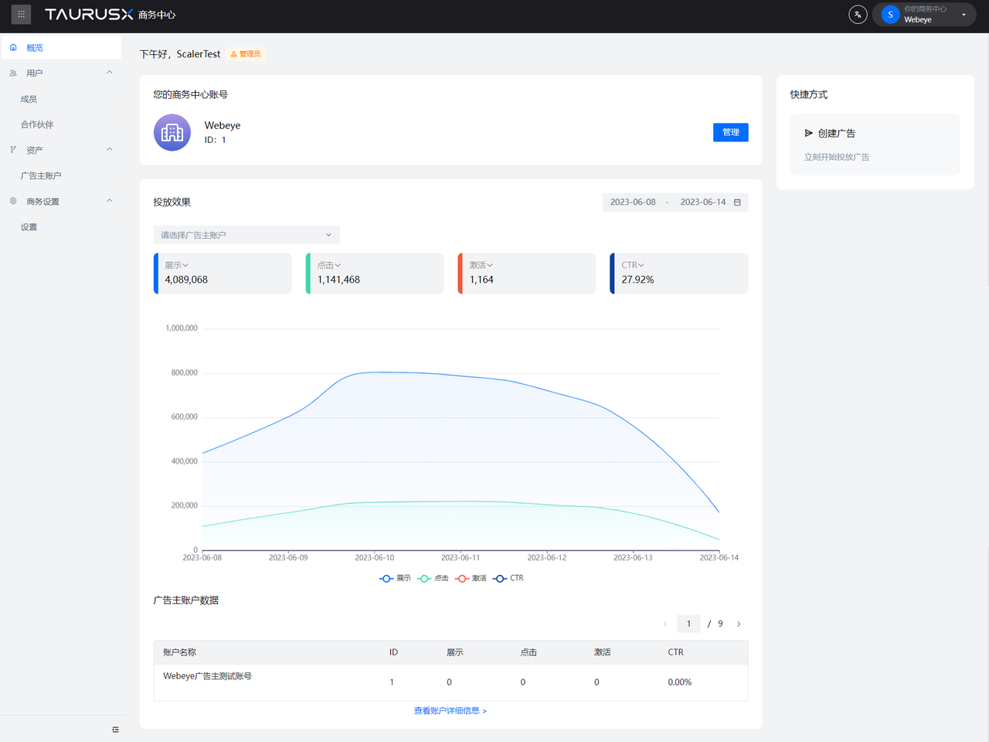Click the blue S user avatar

[x=890, y=15]
